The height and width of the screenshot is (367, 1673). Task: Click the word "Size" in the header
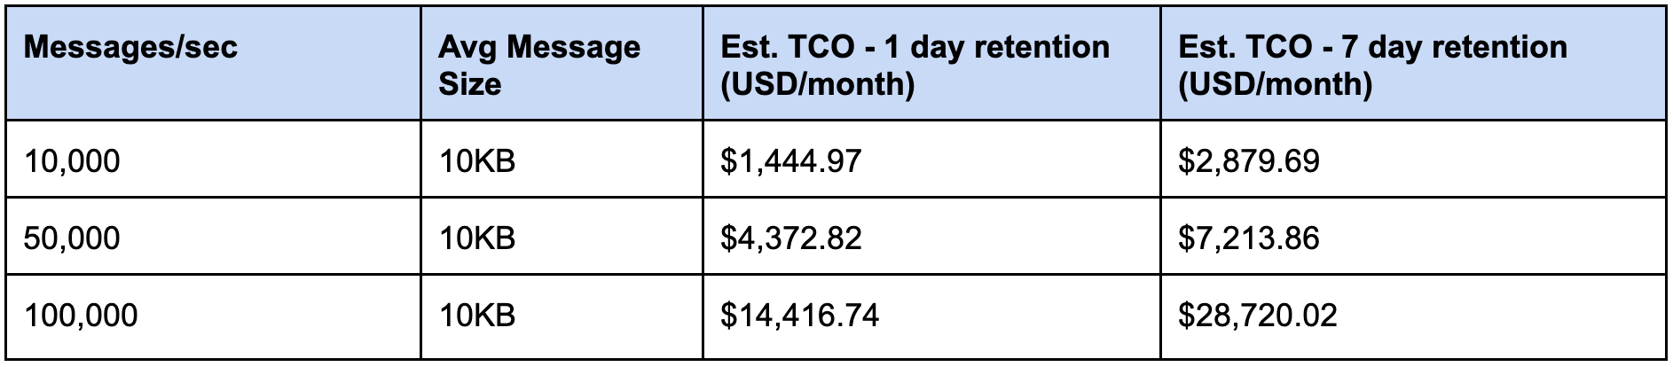click(x=469, y=84)
